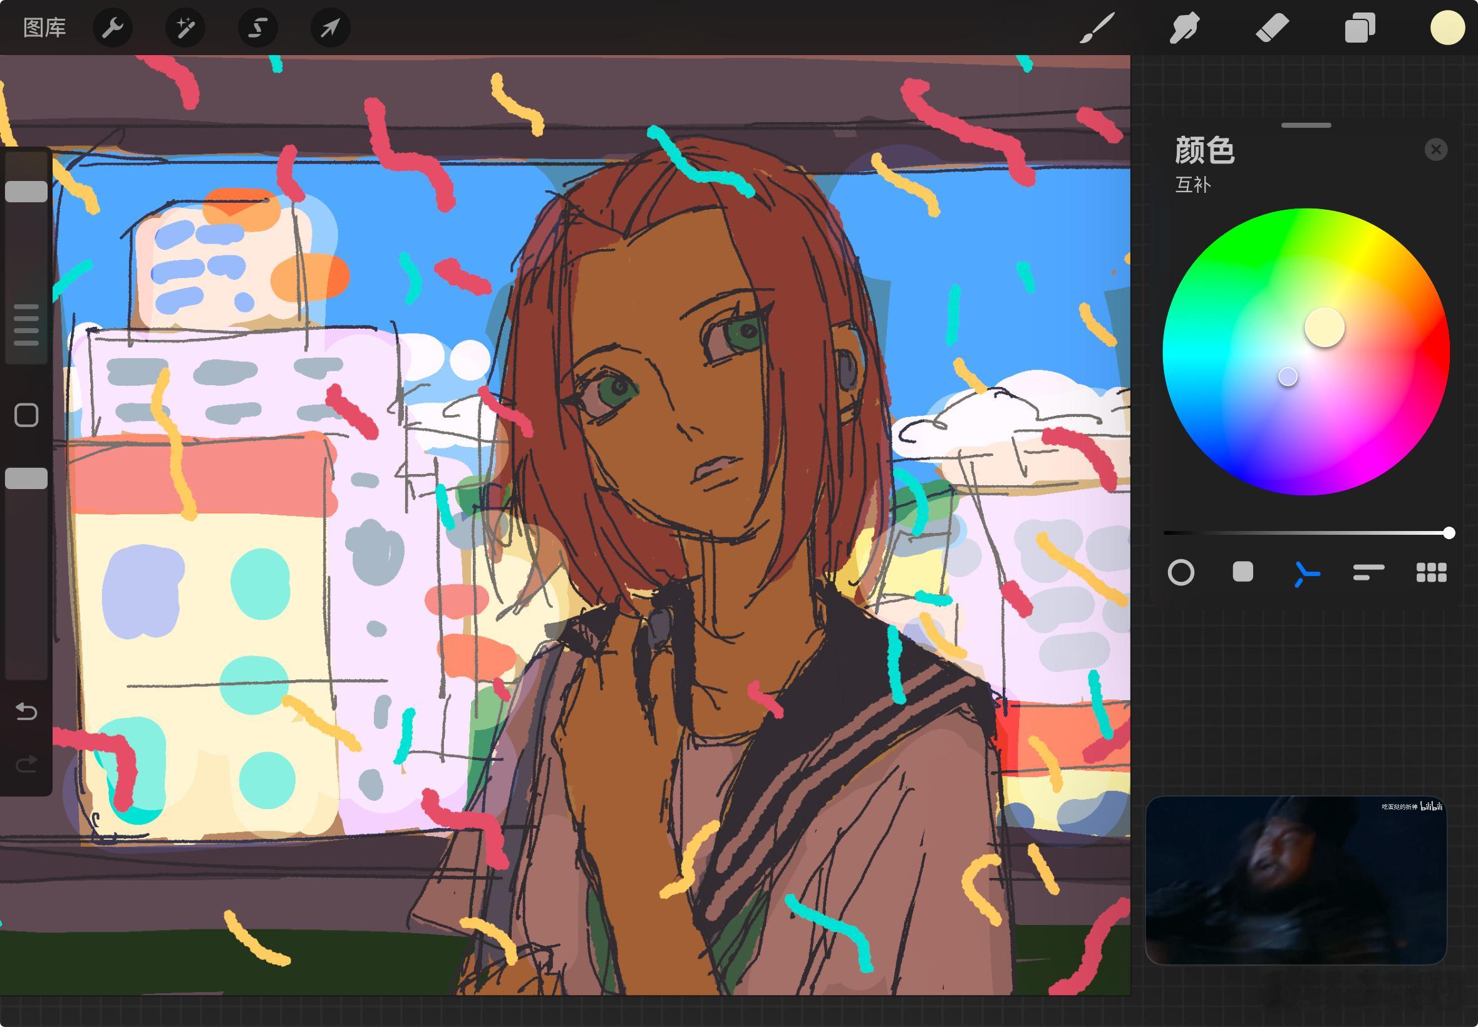Select the Eraser tool
The image size is (1478, 1027).
[1272, 28]
